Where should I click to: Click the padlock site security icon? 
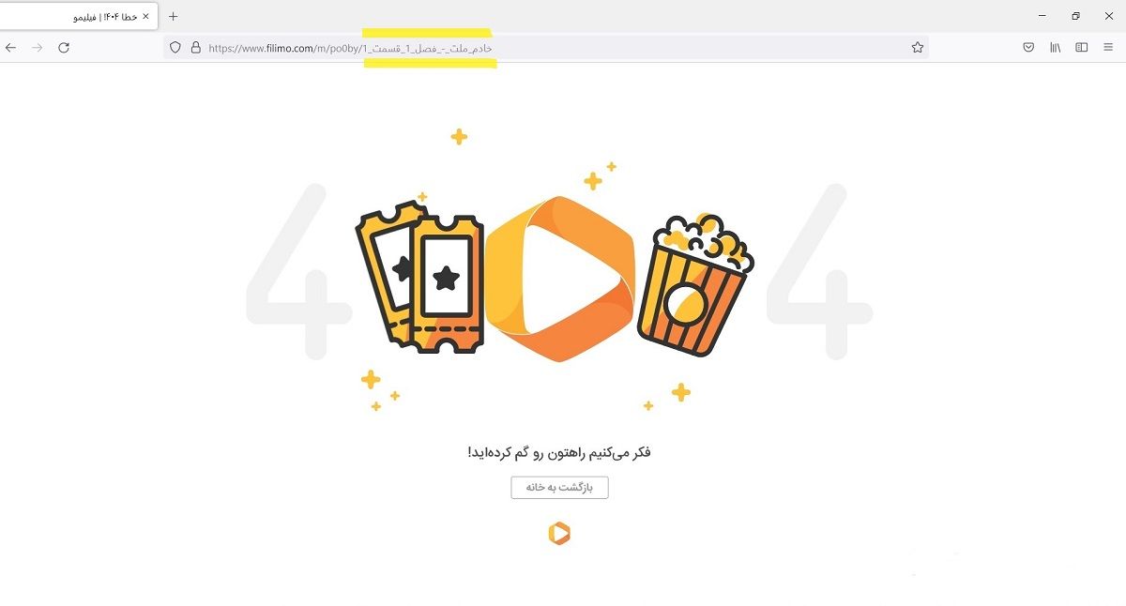[195, 47]
